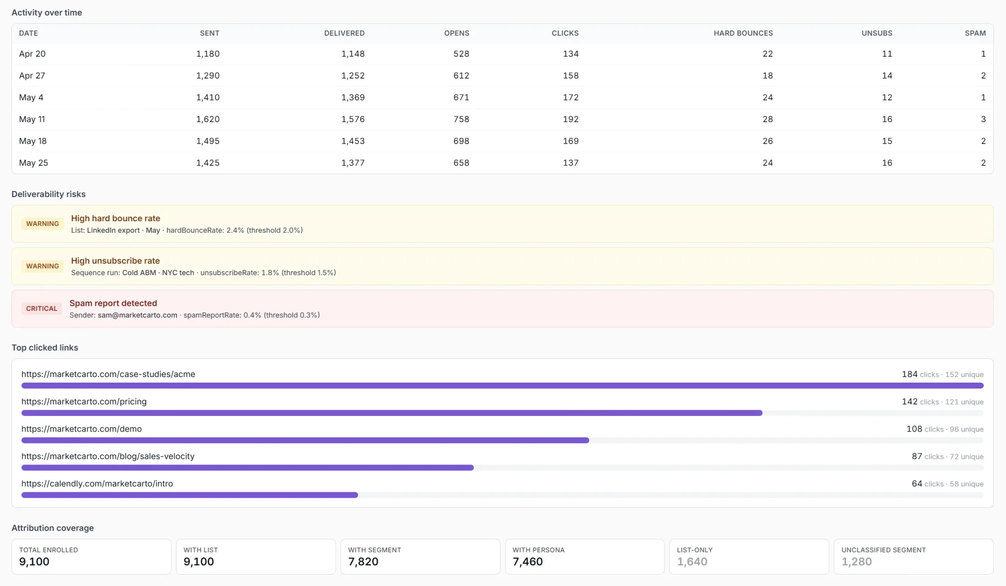Click hard bounces value 28
The width and height of the screenshot is (1006, 586).
point(768,119)
